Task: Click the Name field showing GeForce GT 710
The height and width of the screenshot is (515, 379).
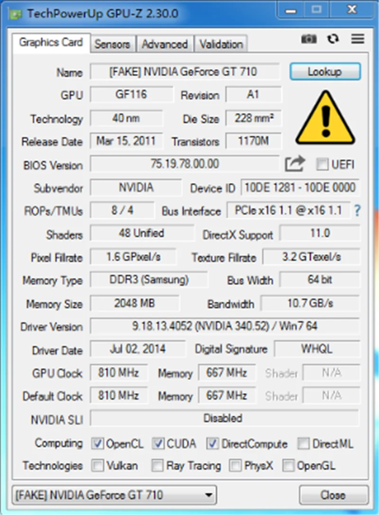Action: [185, 71]
